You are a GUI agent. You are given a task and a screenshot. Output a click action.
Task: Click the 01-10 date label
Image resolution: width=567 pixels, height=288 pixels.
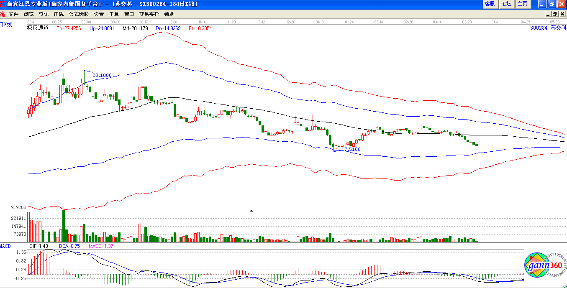click(x=320, y=21)
